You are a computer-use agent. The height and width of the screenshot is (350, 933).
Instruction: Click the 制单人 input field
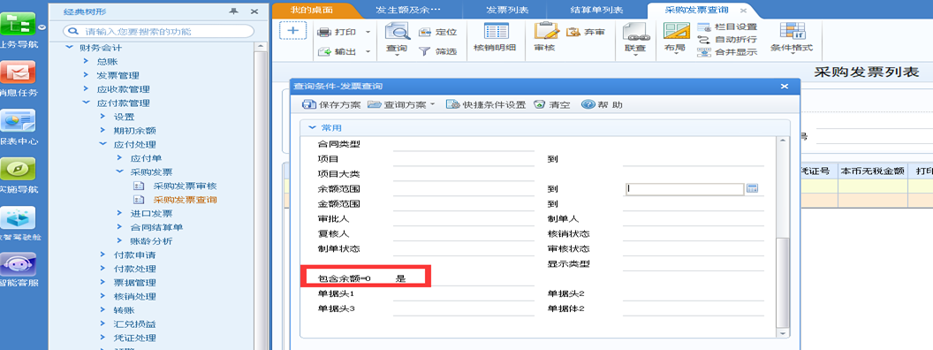(x=694, y=218)
